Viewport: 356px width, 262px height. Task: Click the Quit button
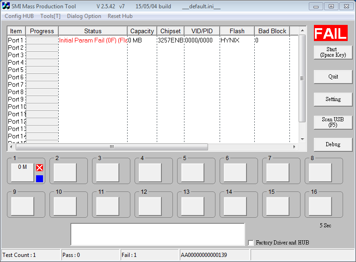tap(333, 77)
